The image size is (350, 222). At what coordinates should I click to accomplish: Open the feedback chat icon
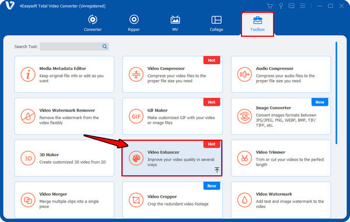(x=292, y=6)
